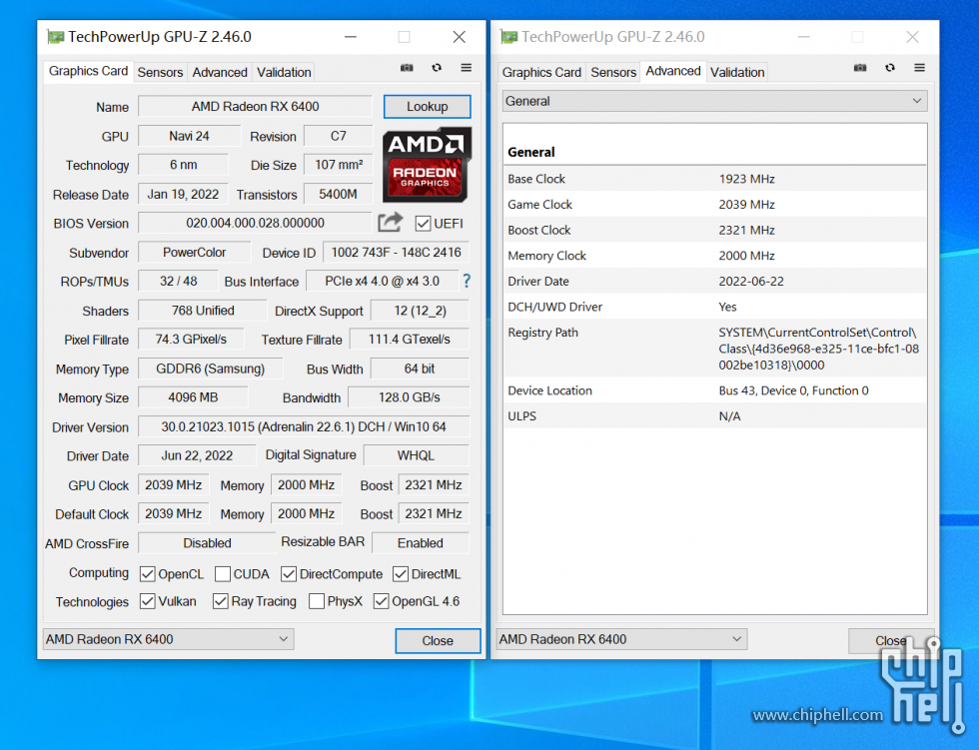Click screenshot camera icon in right GPU-Z window
The image size is (979, 750).
click(x=860, y=67)
